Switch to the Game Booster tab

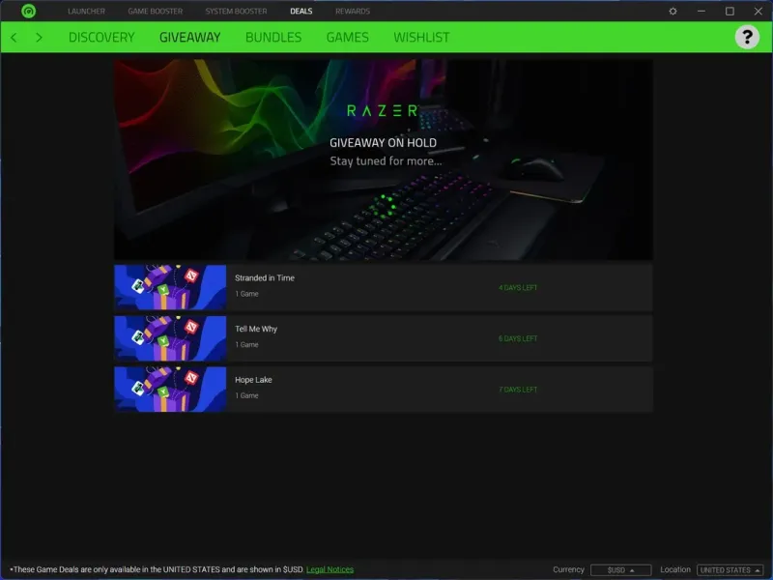point(156,12)
